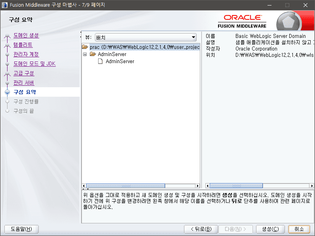
Task: Collapse the AdminServer folder node
Action: 85,54
